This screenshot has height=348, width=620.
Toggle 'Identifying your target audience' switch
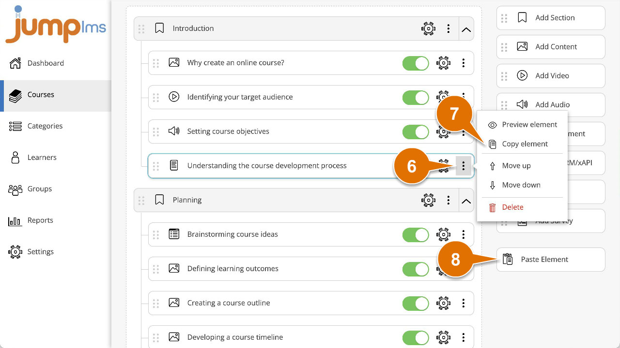tap(416, 97)
